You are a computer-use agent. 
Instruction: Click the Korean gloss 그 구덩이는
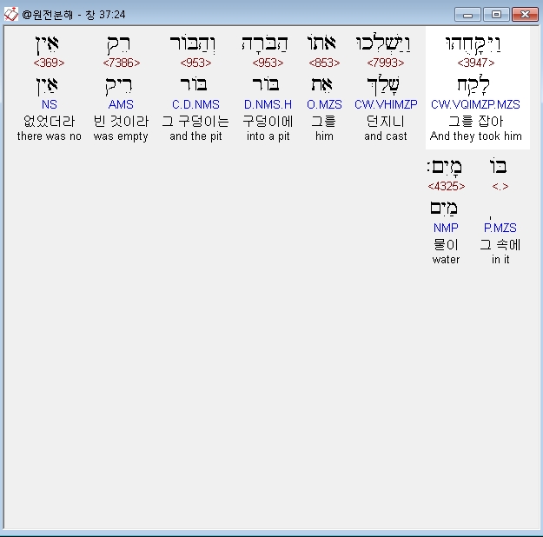coord(195,121)
